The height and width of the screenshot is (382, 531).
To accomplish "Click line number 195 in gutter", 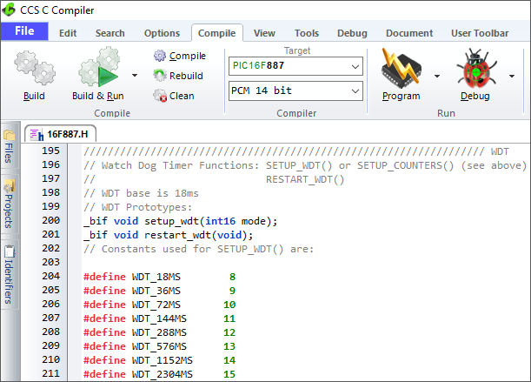I will pos(50,151).
